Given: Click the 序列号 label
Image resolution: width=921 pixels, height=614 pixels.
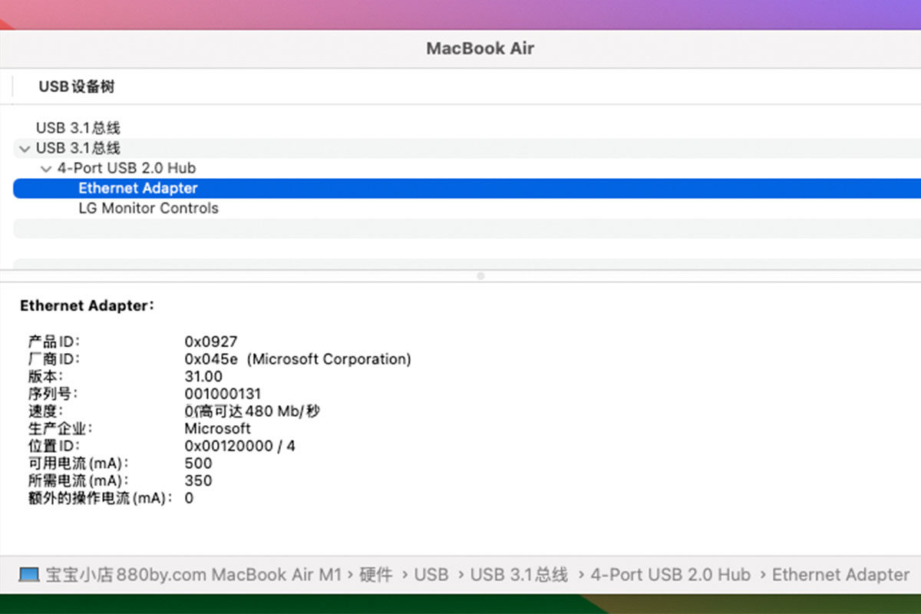Looking at the screenshot, I should click(x=54, y=394).
